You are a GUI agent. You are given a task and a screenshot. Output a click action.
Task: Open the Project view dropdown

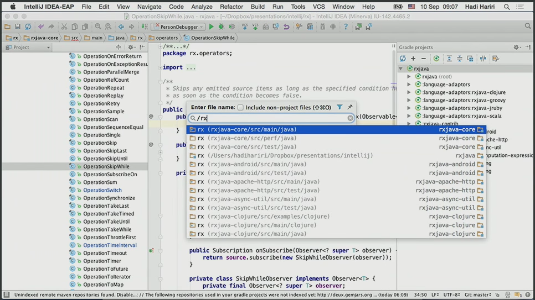(x=28, y=48)
